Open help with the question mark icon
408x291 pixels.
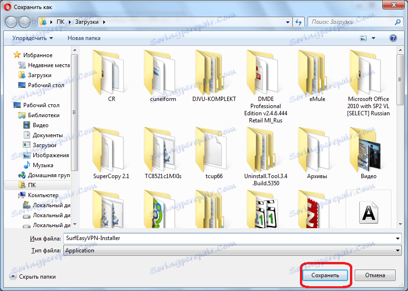pos(393,38)
